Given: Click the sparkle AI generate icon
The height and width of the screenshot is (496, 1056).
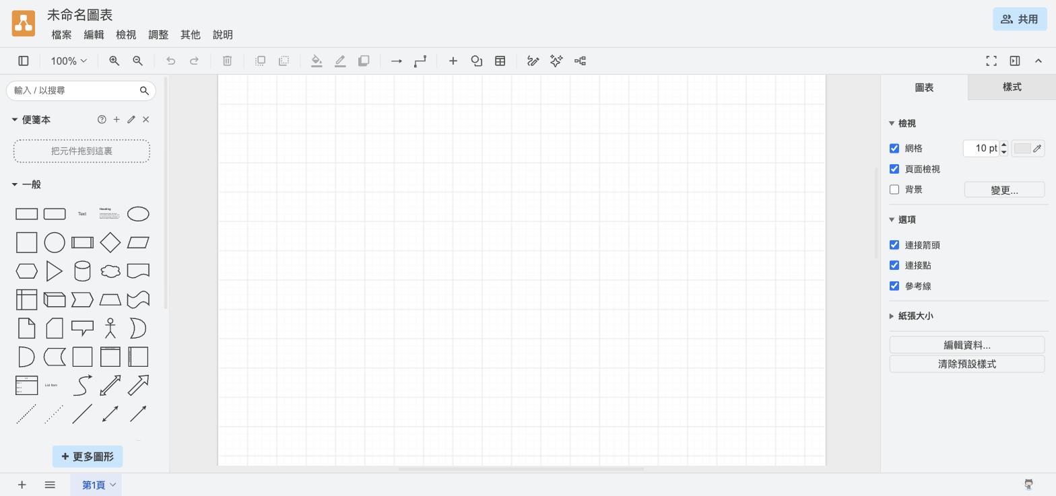Looking at the screenshot, I should point(556,61).
